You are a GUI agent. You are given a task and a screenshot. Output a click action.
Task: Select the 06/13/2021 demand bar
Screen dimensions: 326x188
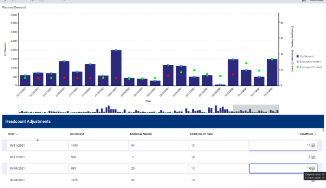pos(25,81)
